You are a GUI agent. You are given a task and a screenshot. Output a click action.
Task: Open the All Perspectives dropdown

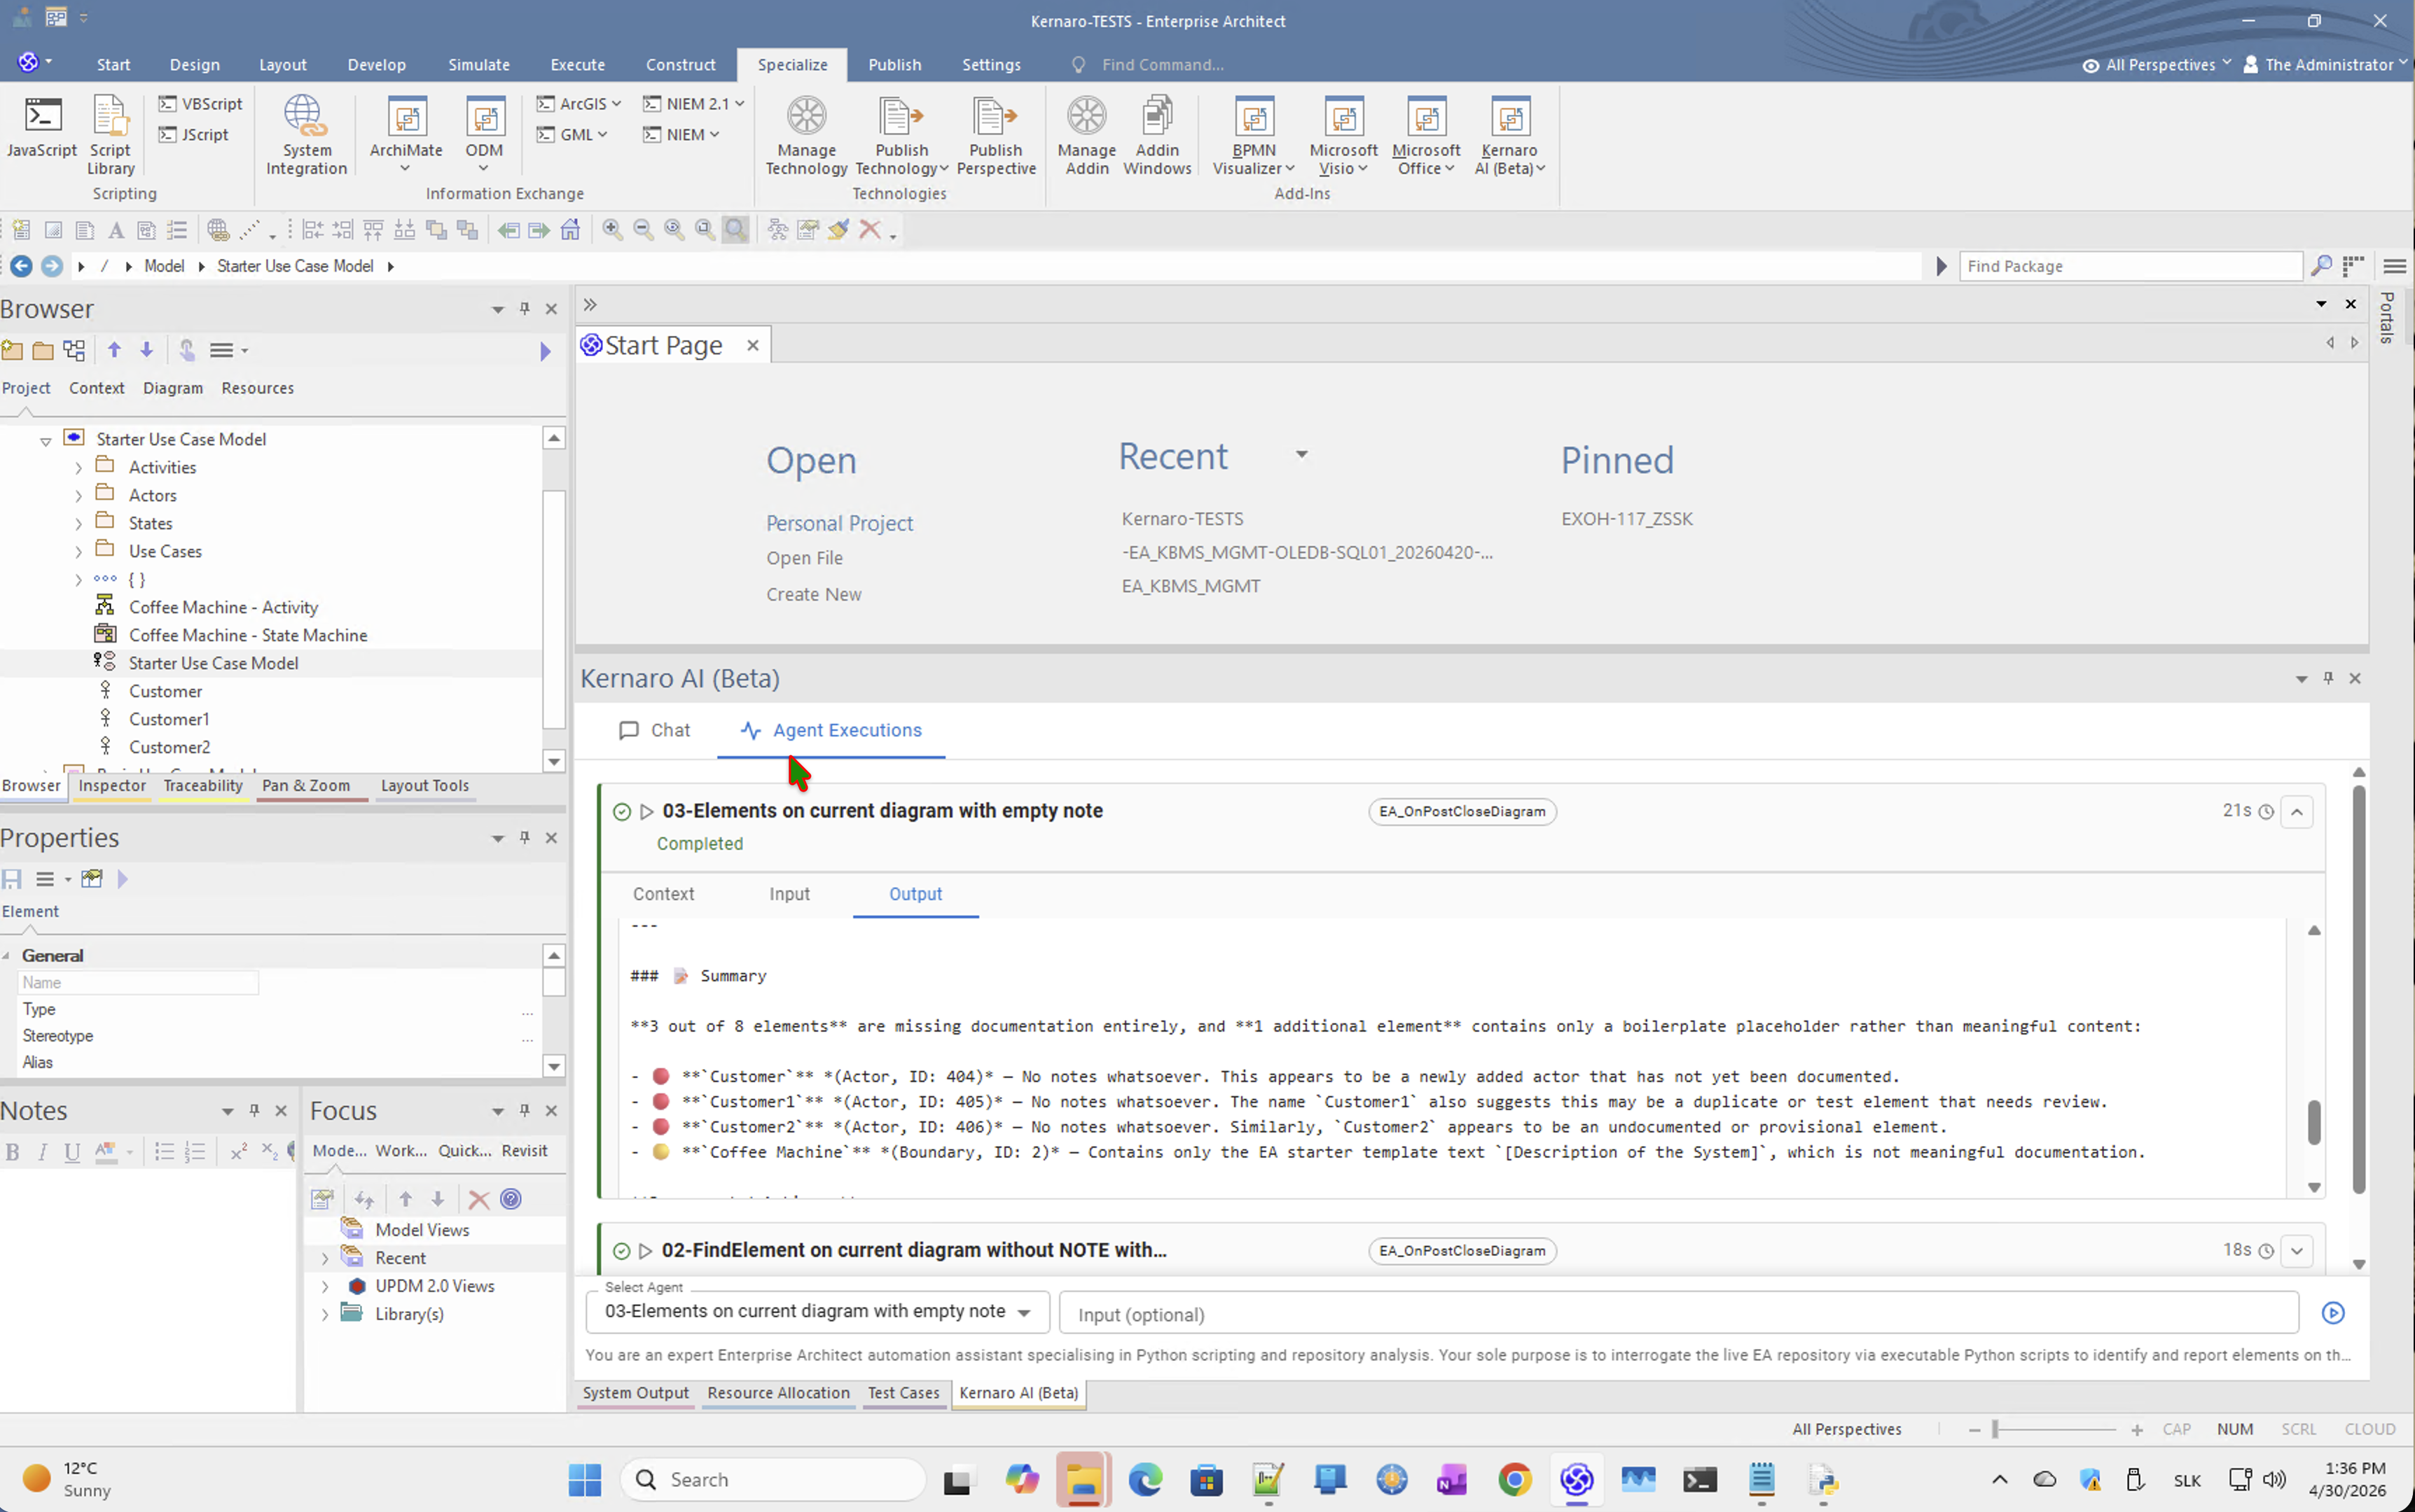[2157, 65]
